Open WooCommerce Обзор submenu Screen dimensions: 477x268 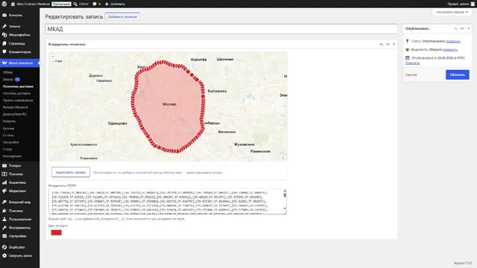point(8,72)
